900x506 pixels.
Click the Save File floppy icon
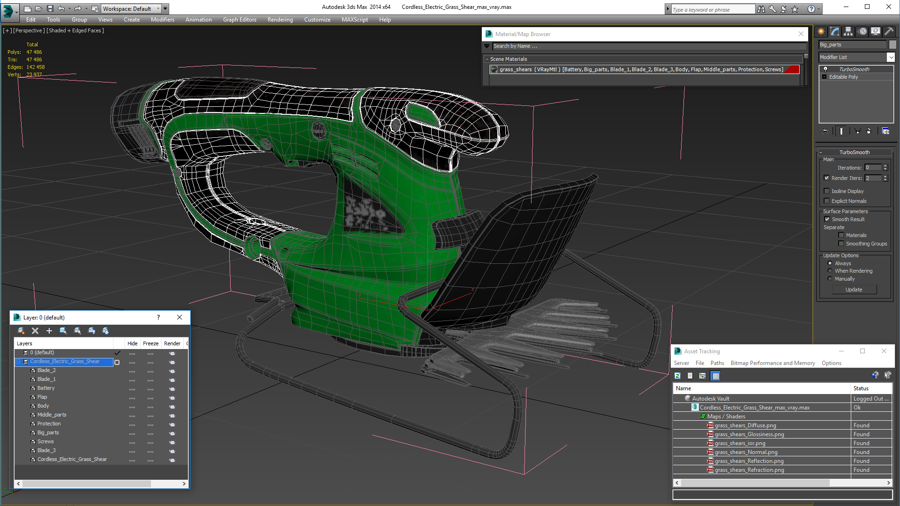pyautogui.click(x=50, y=8)
